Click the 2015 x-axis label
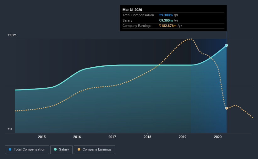Viewport: 258px width, 159px height. (42, 137)
